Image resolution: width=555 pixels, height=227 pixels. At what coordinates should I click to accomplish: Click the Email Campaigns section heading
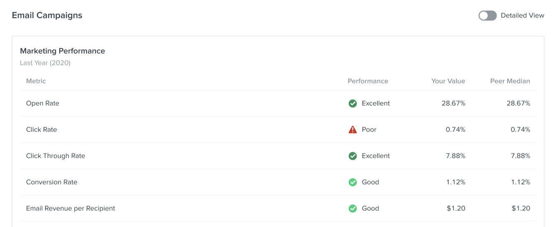tap(47, 15)
